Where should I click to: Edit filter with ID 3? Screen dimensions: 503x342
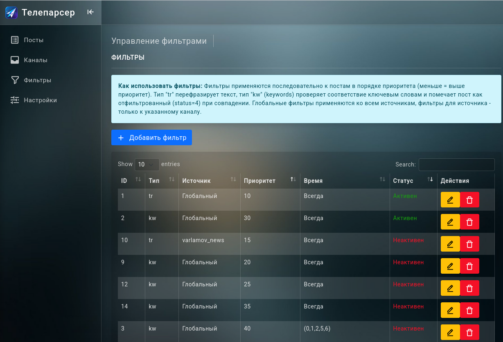pyautogui.click(x=450, y=332)
